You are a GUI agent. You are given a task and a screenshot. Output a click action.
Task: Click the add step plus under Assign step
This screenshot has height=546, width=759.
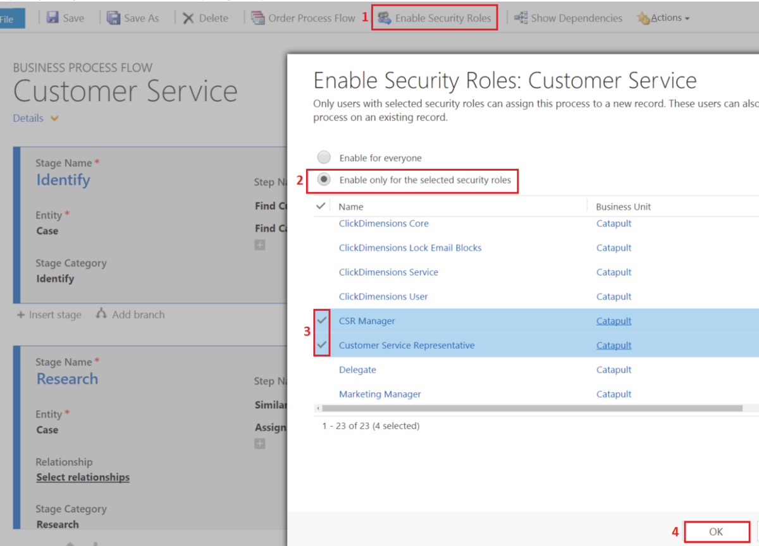[x=259, y=444]
